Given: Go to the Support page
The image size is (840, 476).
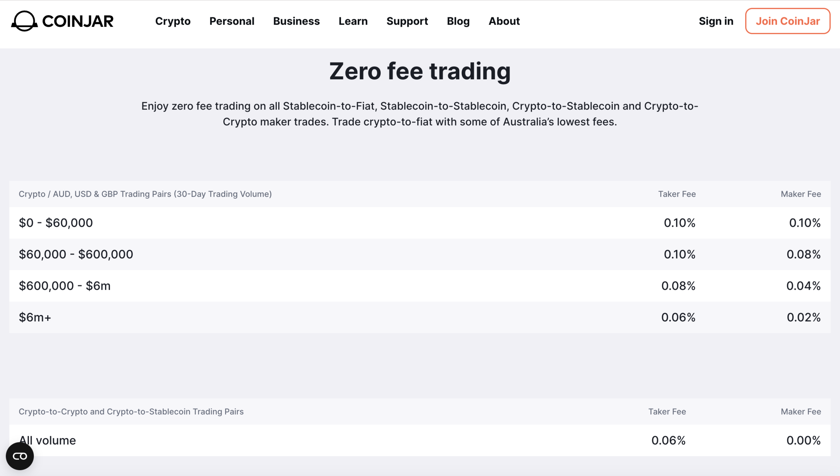Looking at the screenshot, I should (407, 21).
